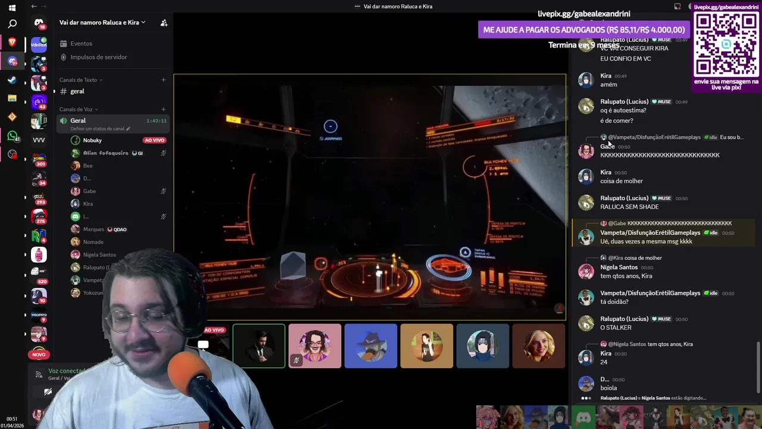This screenshot has width=762, height=429.
Task: Click username Nigela Santos in chat
Action: point(619,268)
